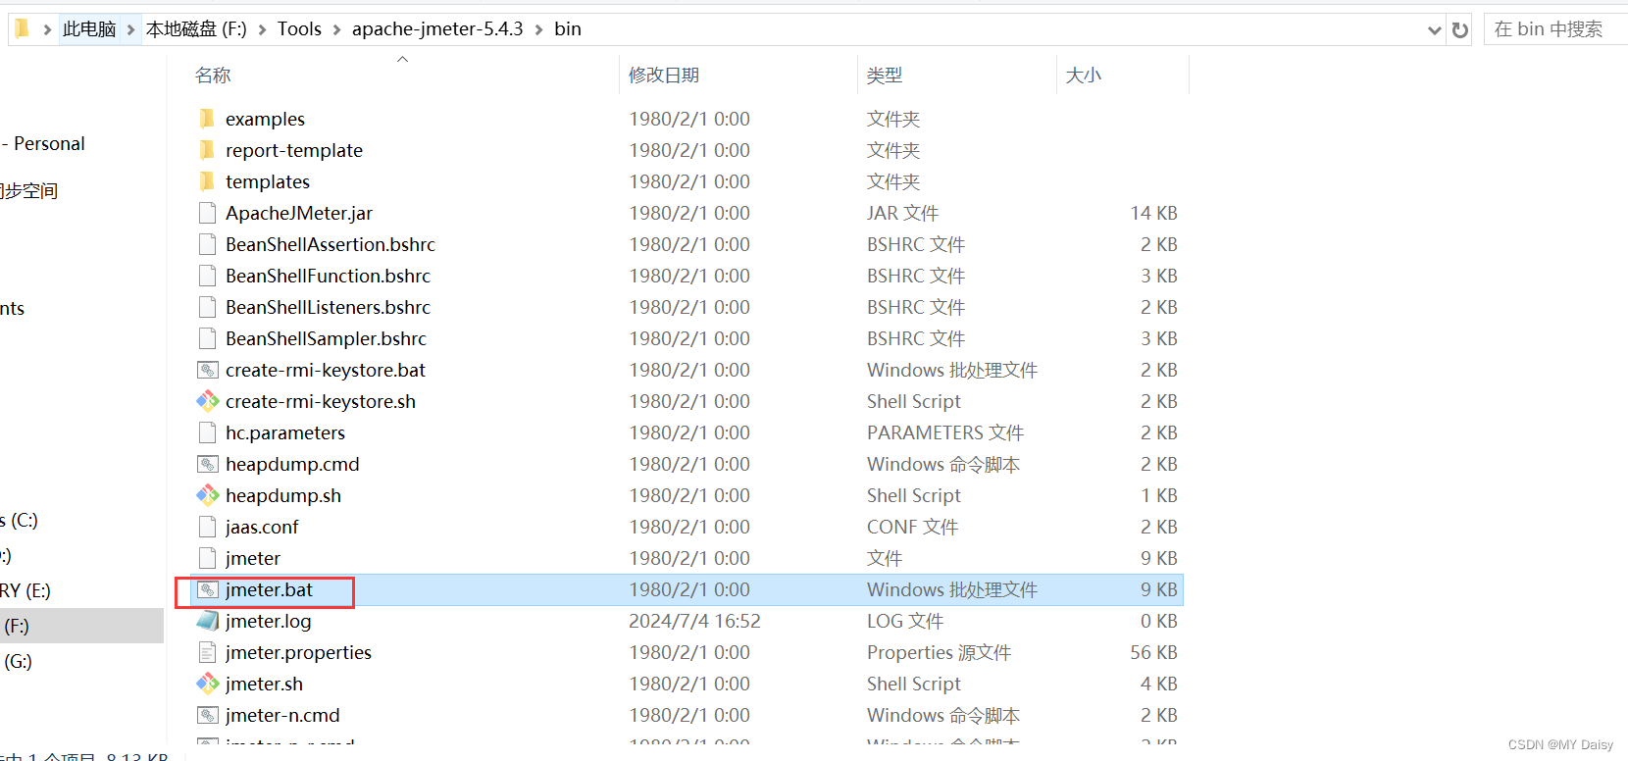Click the 2024/7/4 16:52 date cell

695,621
